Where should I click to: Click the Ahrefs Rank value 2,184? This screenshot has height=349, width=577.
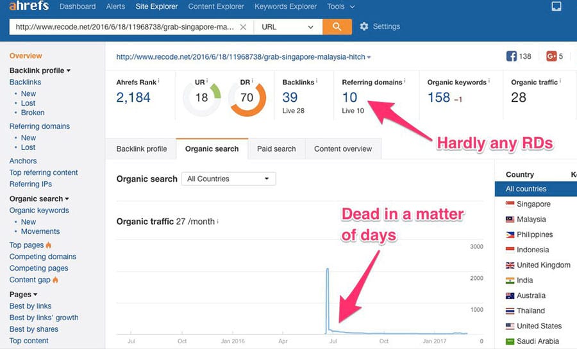pos(133,97)
